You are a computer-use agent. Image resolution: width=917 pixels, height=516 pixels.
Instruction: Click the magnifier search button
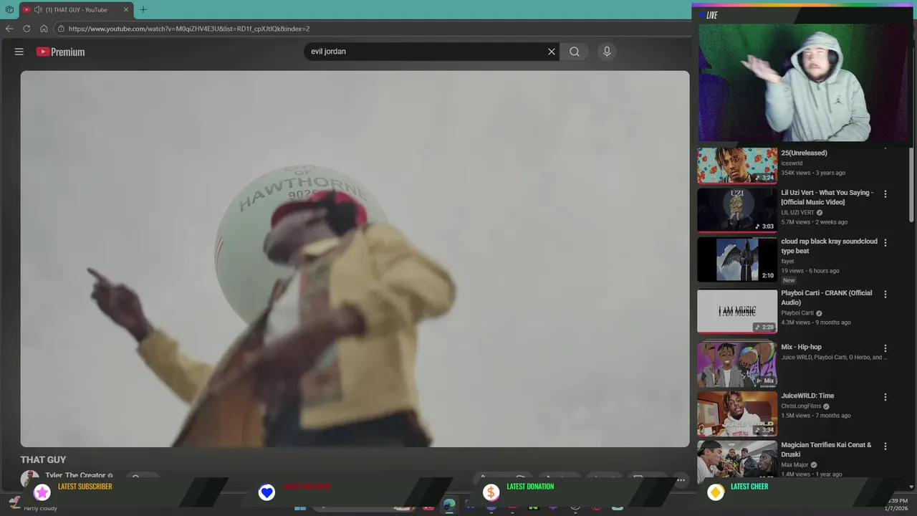click(x=575, y=52)
